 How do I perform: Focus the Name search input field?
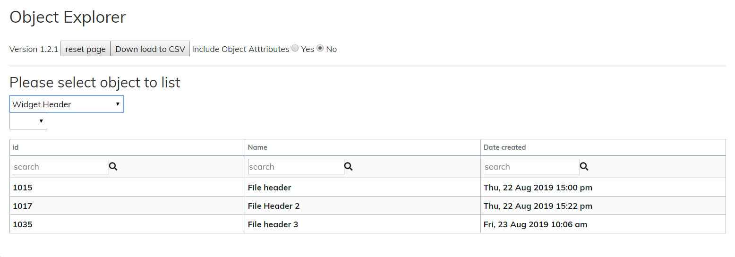click(296, 167)
